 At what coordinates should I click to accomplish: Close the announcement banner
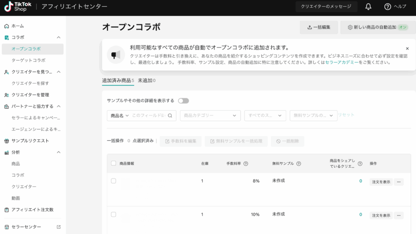tap(407, 48)
